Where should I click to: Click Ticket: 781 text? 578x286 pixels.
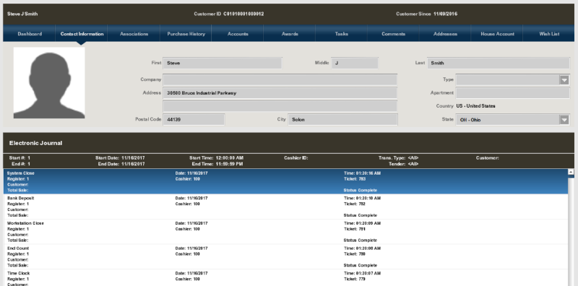355,229
